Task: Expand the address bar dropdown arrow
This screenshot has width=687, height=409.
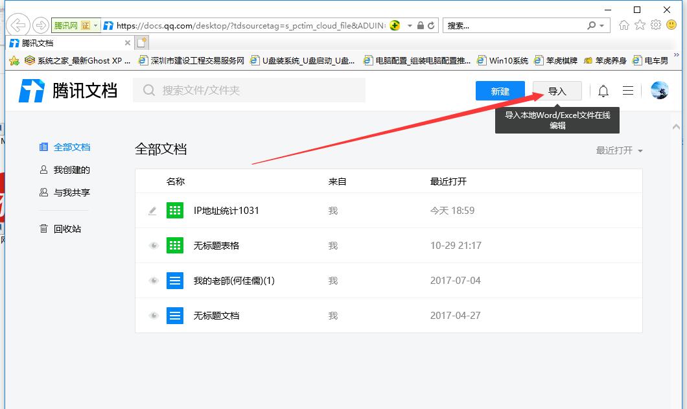Action: click(x=410, y=26)
